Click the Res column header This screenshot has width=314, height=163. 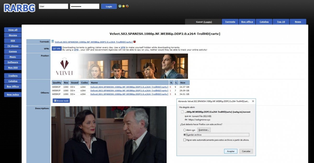click(x=66, y=82)
